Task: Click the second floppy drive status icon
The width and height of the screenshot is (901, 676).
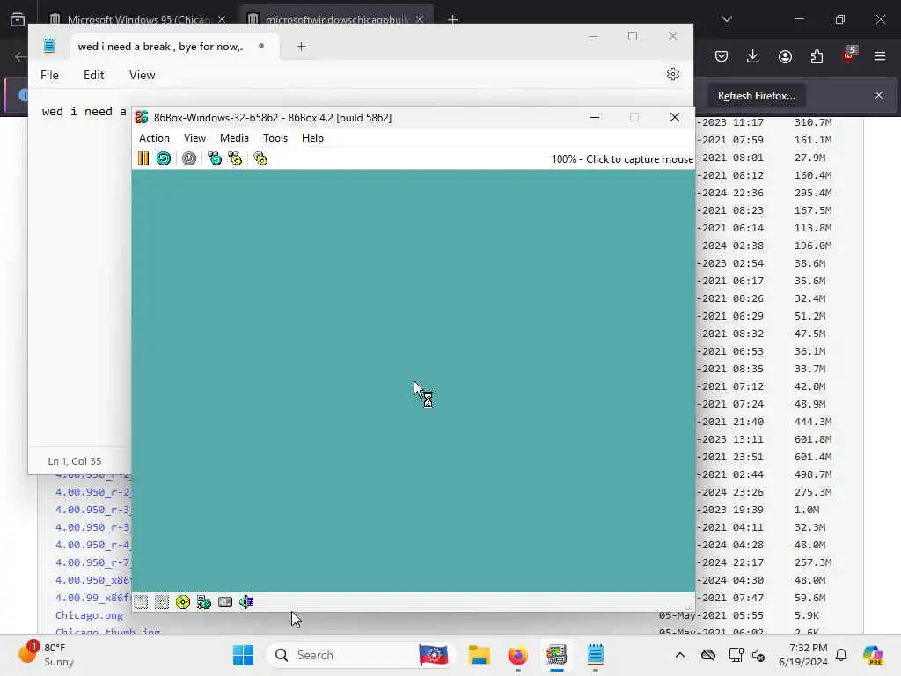Action: point(162,602)
